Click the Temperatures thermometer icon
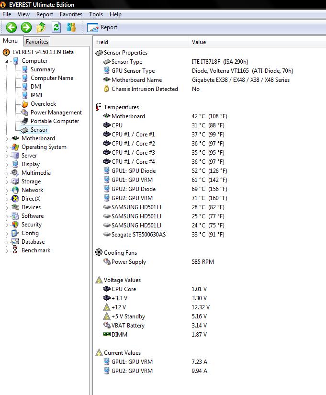 click(99, 107)
